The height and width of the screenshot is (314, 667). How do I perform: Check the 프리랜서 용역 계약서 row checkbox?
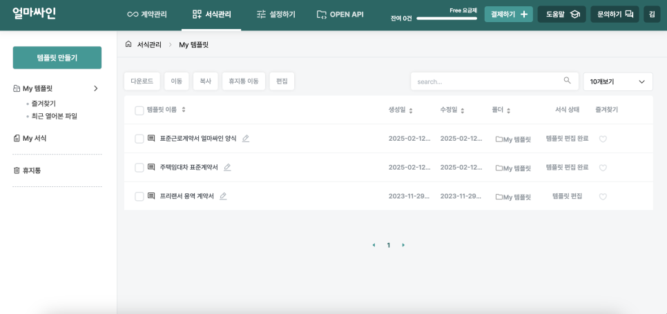139,196
